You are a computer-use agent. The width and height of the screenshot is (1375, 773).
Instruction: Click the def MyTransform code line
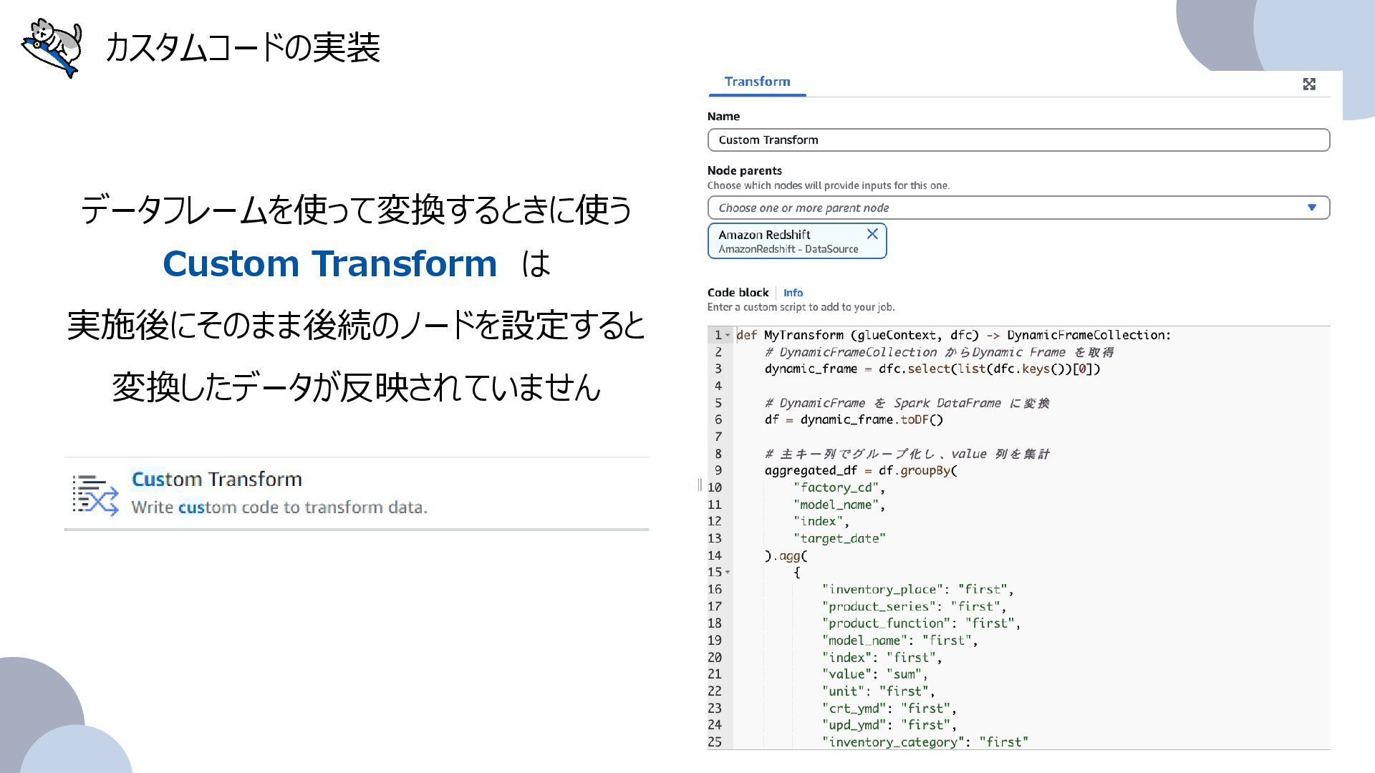(952, 335)
